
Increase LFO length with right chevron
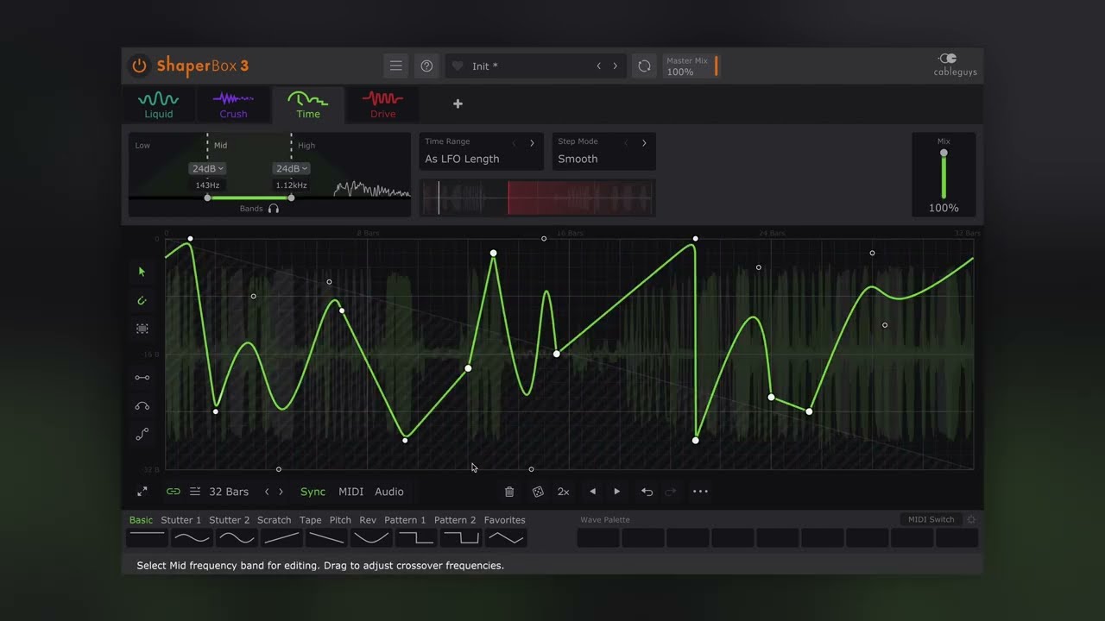click(281, 492)
